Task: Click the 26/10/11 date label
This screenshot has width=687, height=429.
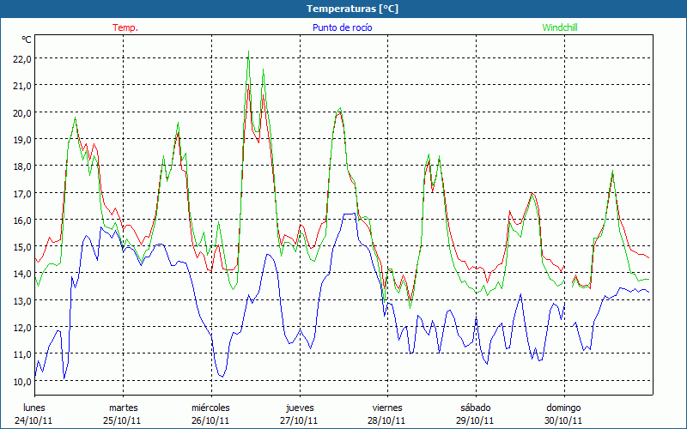Action: click(210, 420)
